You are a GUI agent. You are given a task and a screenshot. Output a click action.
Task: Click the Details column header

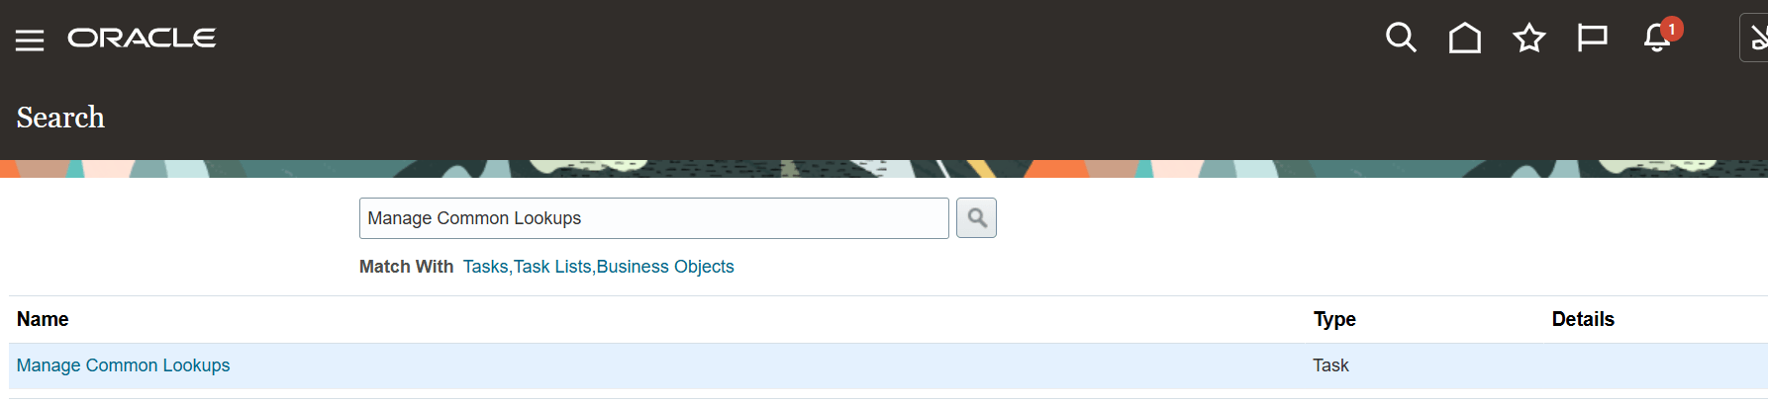[1583, 319]
